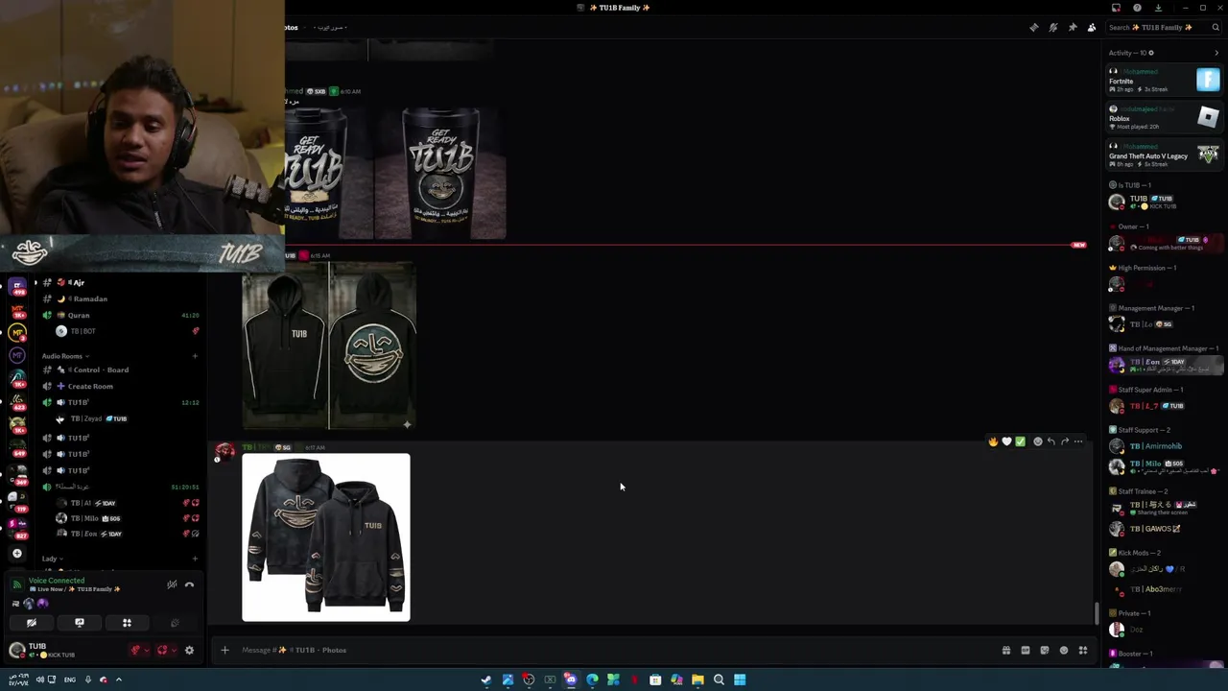Open the apps icon in message bar
The width and height of the screenshot is (1228, 691).
(1083, 650)
